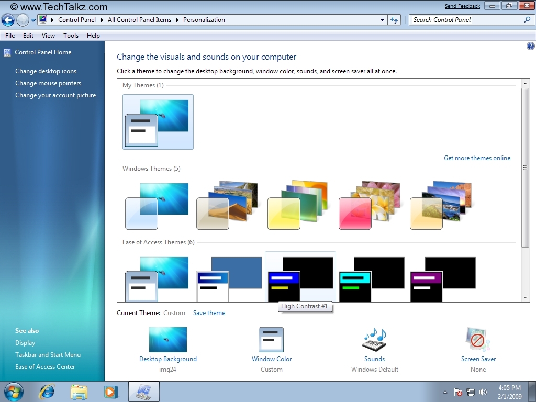Click the theme list scroll down arrow
The width and height of the screenshot is (536, 402).
coord(526,298)
